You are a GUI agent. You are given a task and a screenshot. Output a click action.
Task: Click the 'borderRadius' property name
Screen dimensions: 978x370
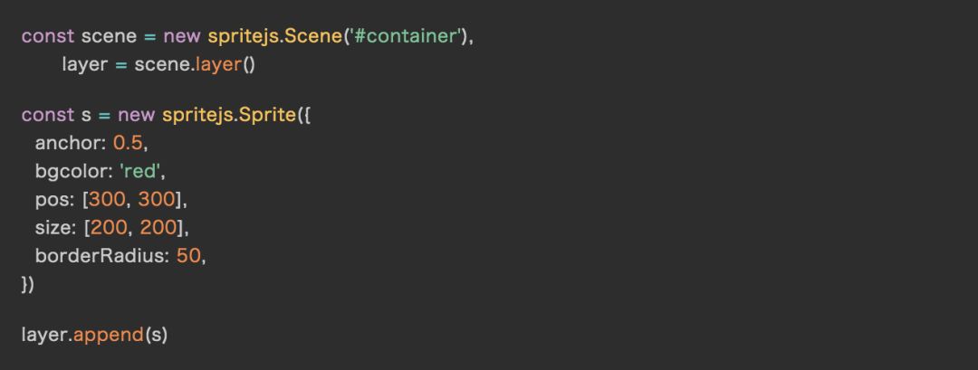pos(99,255)
